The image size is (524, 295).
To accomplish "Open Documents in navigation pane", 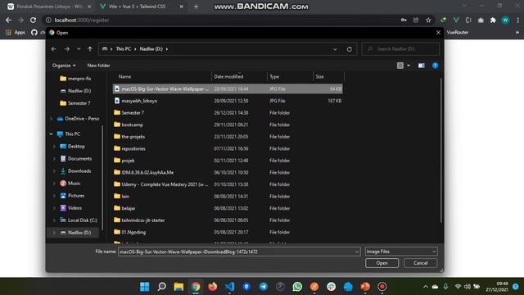I will tap(76, 159).
